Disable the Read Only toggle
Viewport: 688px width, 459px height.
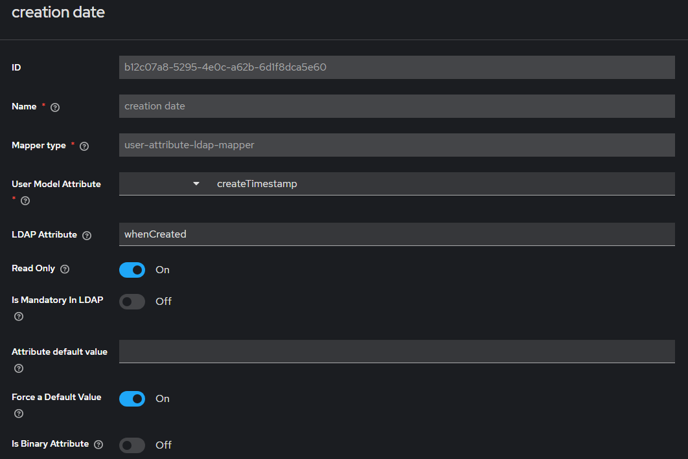click(132, 270)
